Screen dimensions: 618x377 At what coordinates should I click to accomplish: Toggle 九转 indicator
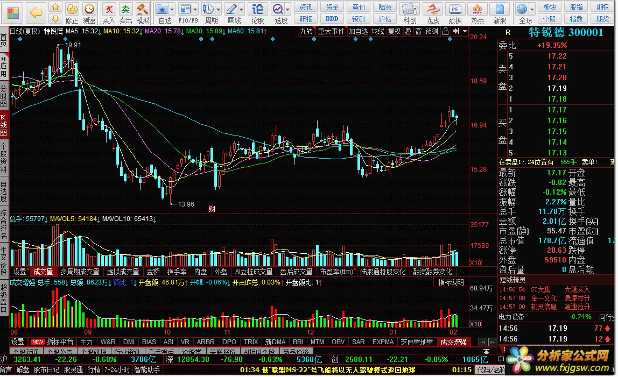306,31
